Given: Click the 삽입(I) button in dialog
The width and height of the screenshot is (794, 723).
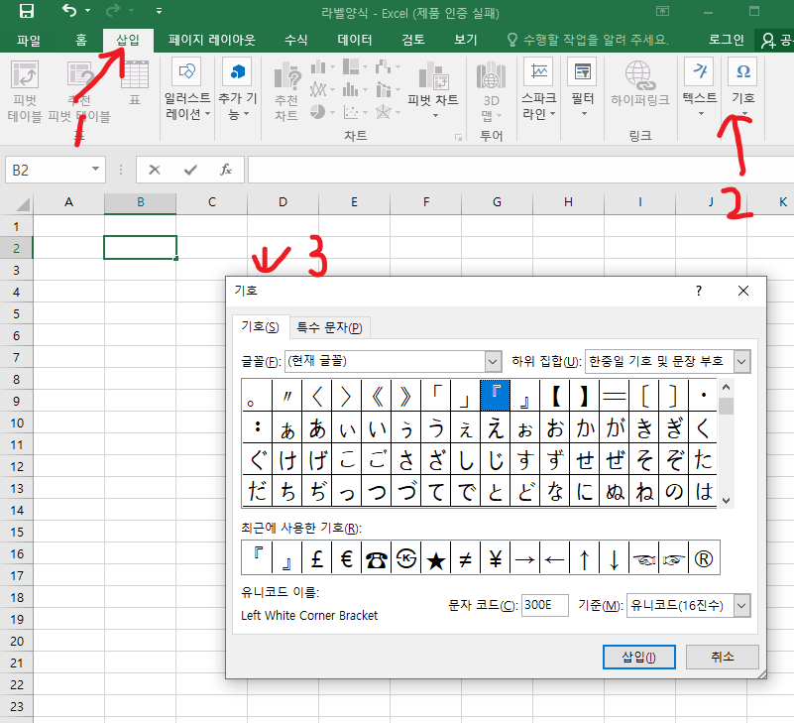Looking at the screenshot, I should coord(639,658).
